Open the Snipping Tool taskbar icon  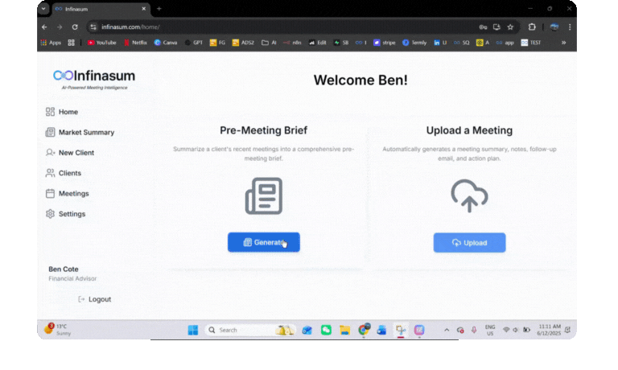point(401,331)
